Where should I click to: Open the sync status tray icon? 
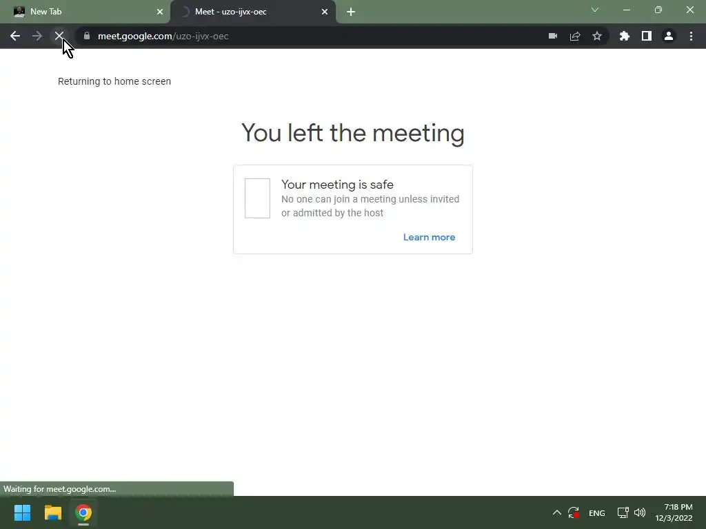(x=573, y=512)
